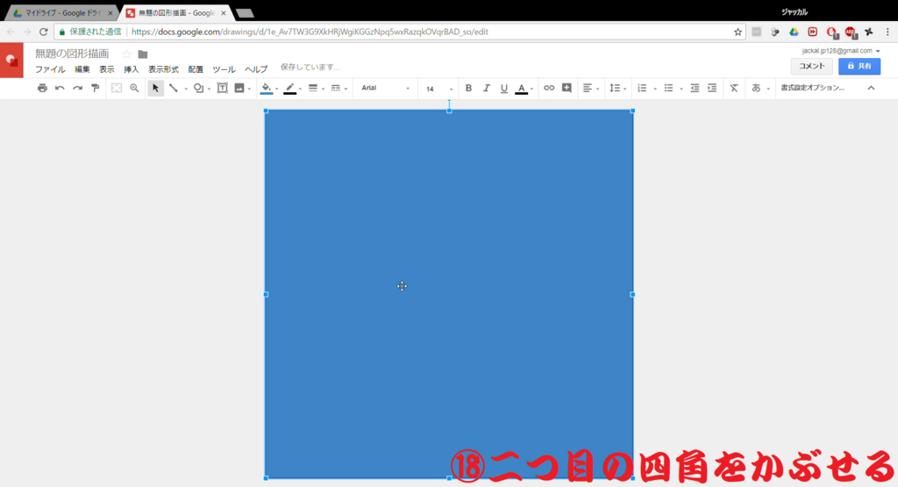Viewport: 898px width, 487px height.
Task: Increase the text indent
Action: click(712, 89)
